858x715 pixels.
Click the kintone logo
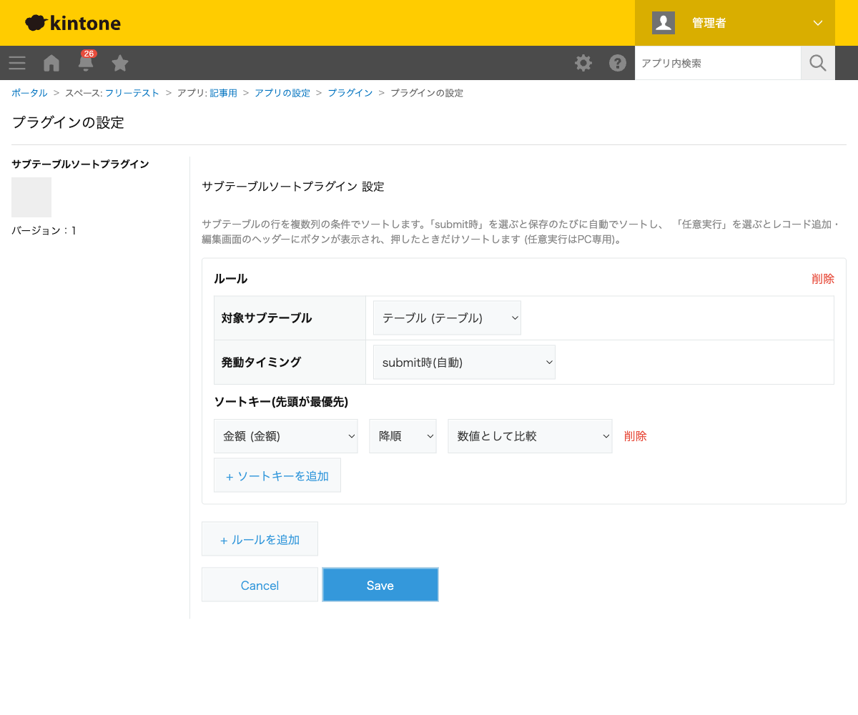coord(73,23)
